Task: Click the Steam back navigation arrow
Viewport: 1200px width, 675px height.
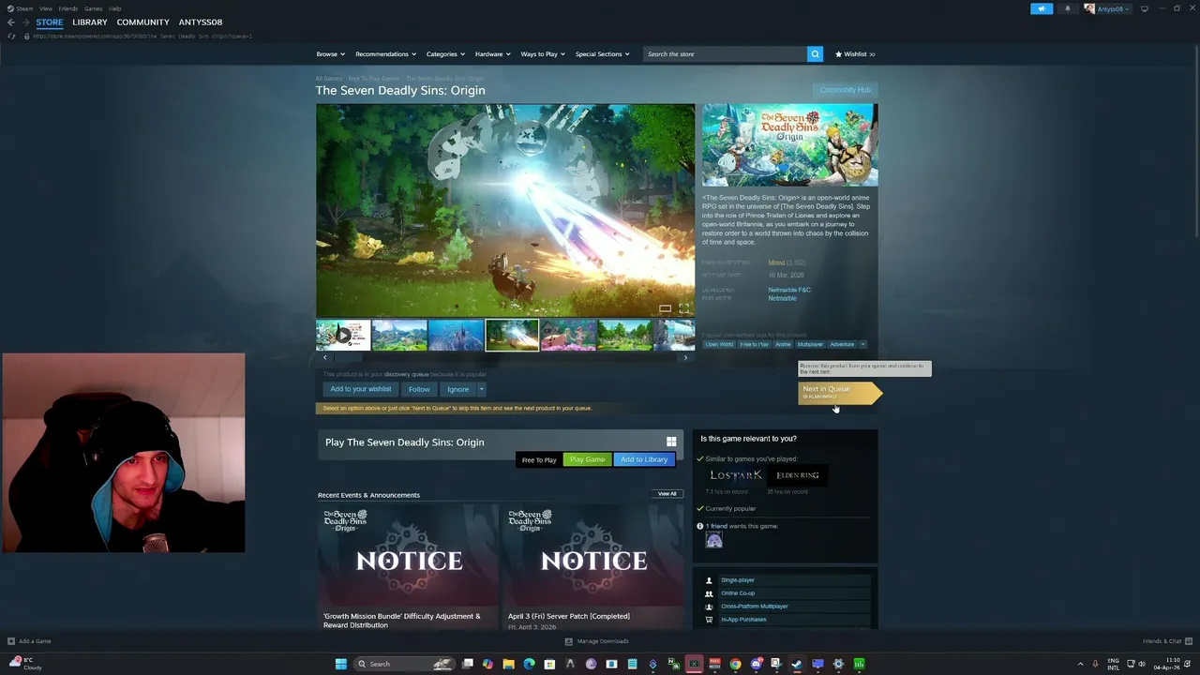Action: coord(10,22)
